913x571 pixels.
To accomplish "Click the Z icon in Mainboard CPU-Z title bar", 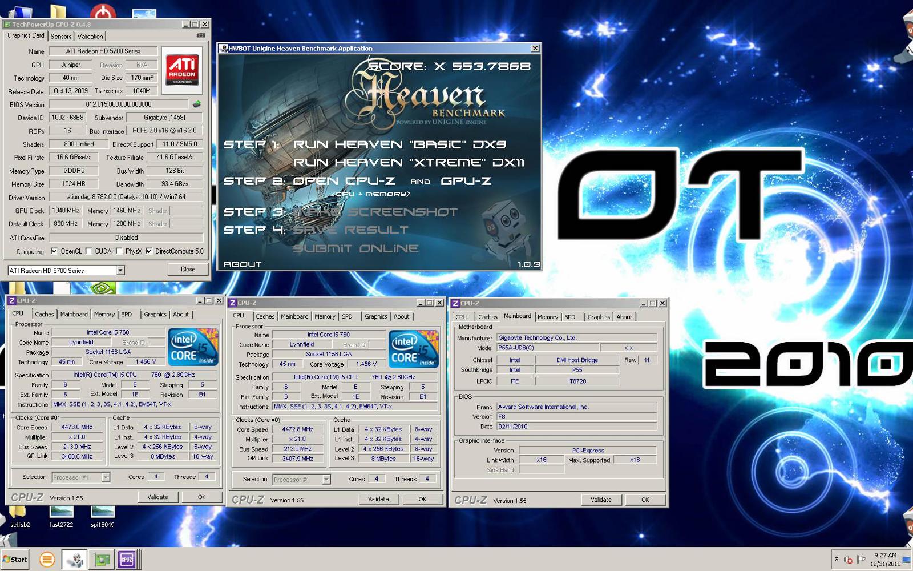I will (x=455, y=303).
